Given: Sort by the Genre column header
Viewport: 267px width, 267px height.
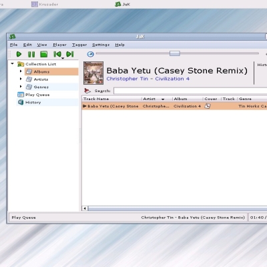Looking at the screenshot, I should [x=252, y=99].
